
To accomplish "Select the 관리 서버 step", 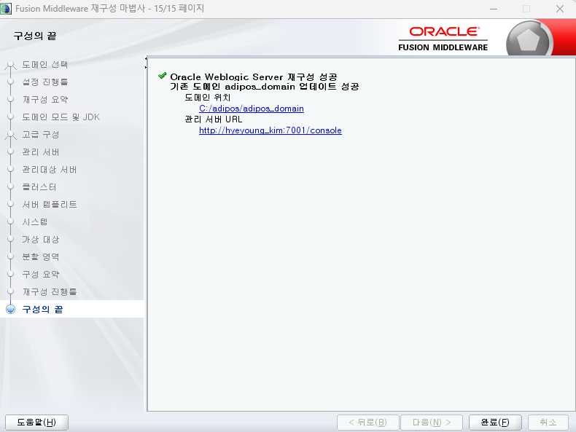I will coord(41,152).
